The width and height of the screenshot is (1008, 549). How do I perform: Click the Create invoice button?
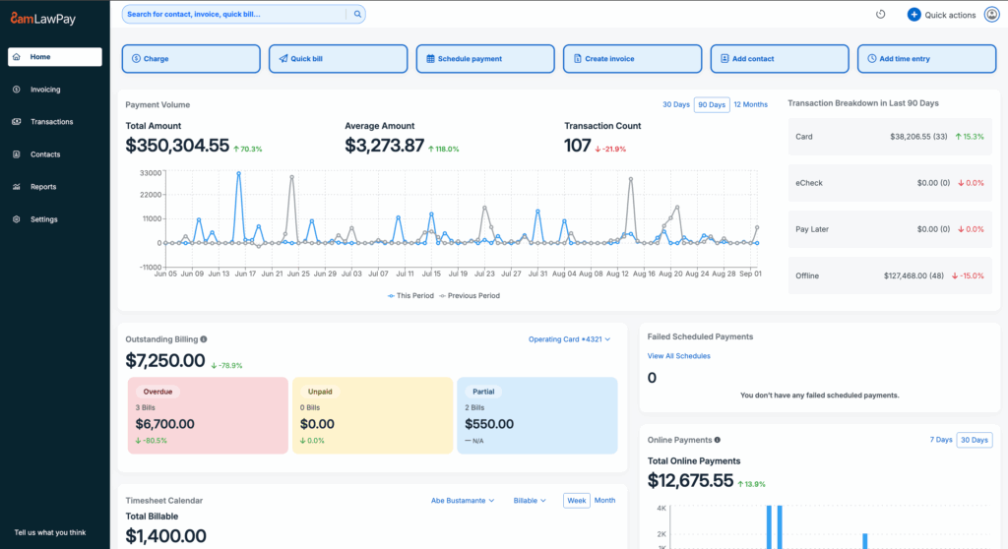[632, 59]
